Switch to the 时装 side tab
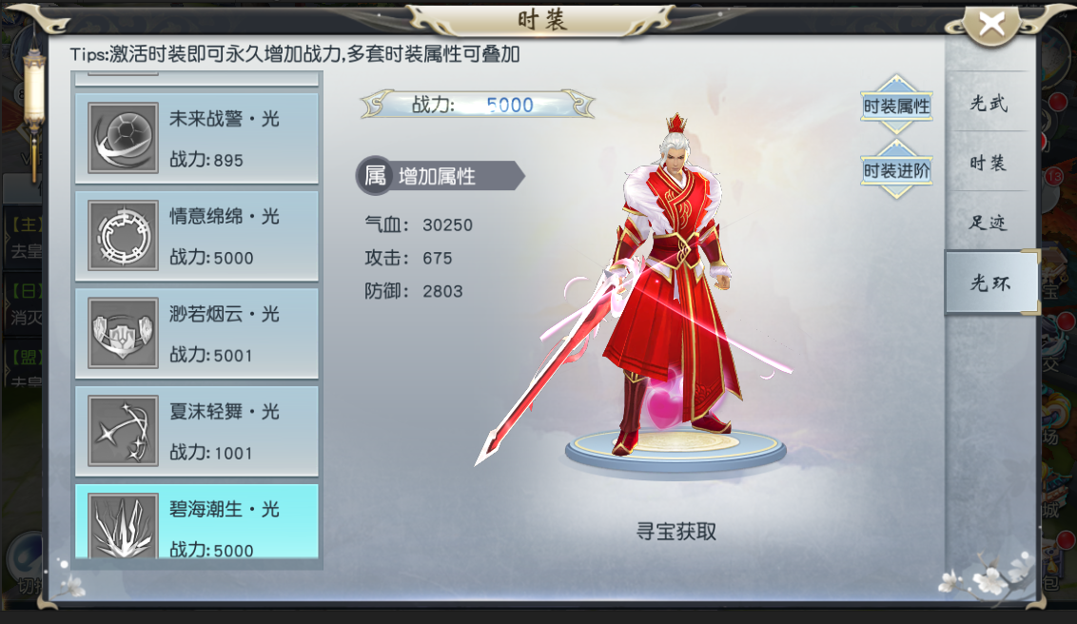The image size is (1077, 624). (989, 163)
